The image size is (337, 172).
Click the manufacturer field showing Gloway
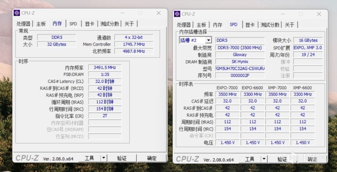[240, 55]
